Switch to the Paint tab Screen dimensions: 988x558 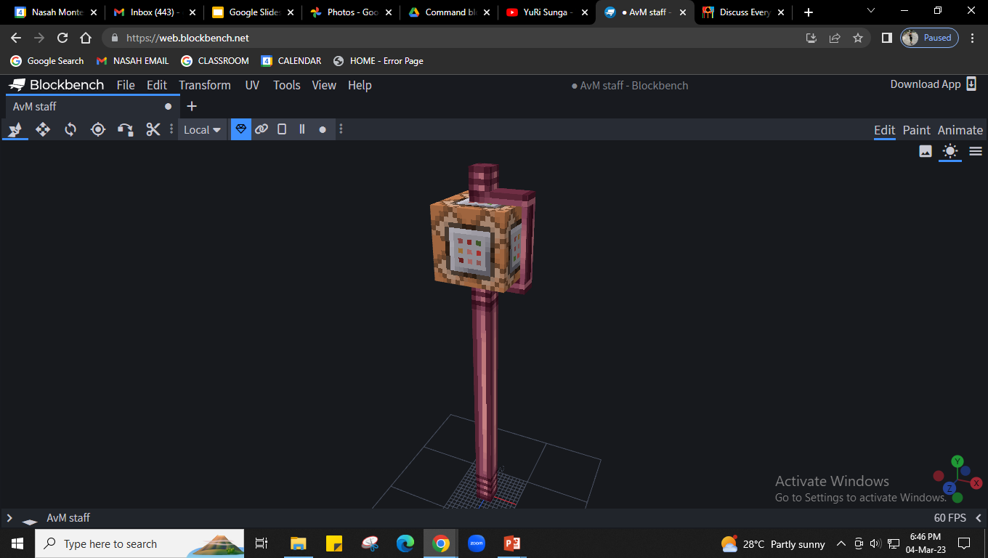pyautogui.click(x=916, y=129)
